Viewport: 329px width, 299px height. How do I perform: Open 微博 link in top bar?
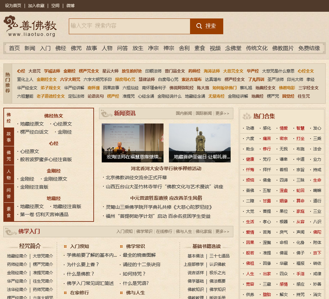pos(70,6)
